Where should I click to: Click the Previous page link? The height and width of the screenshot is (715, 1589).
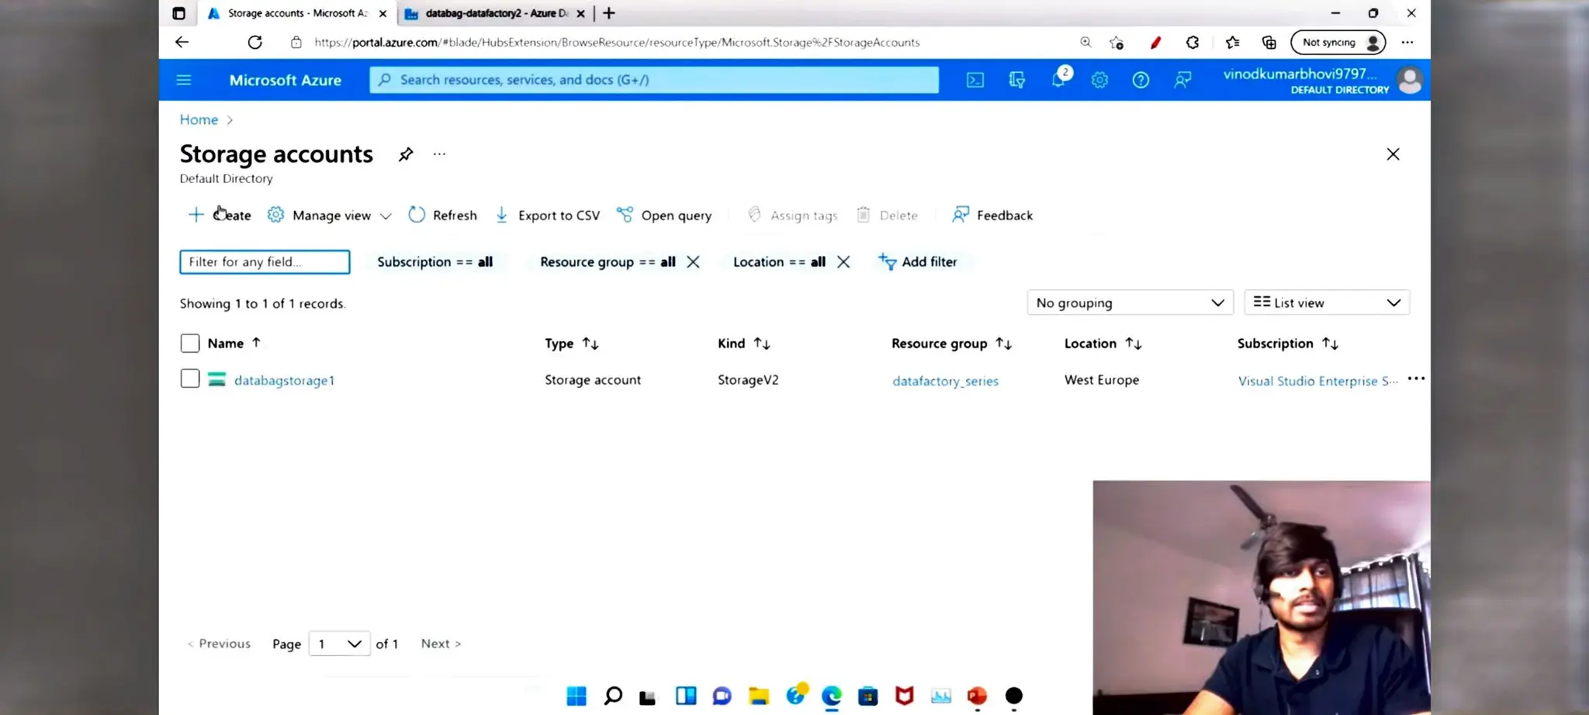[x=219, y=644]
